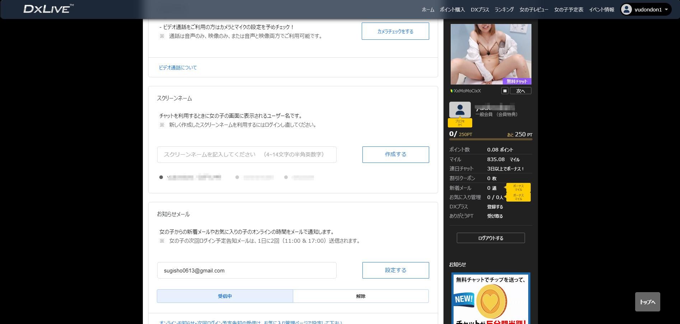Click the 250PT progress bar
This screenshot has height=324, width=680.
click(491, 139)
